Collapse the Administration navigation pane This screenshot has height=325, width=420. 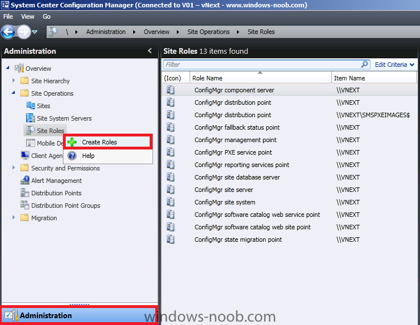click(150, 50)
